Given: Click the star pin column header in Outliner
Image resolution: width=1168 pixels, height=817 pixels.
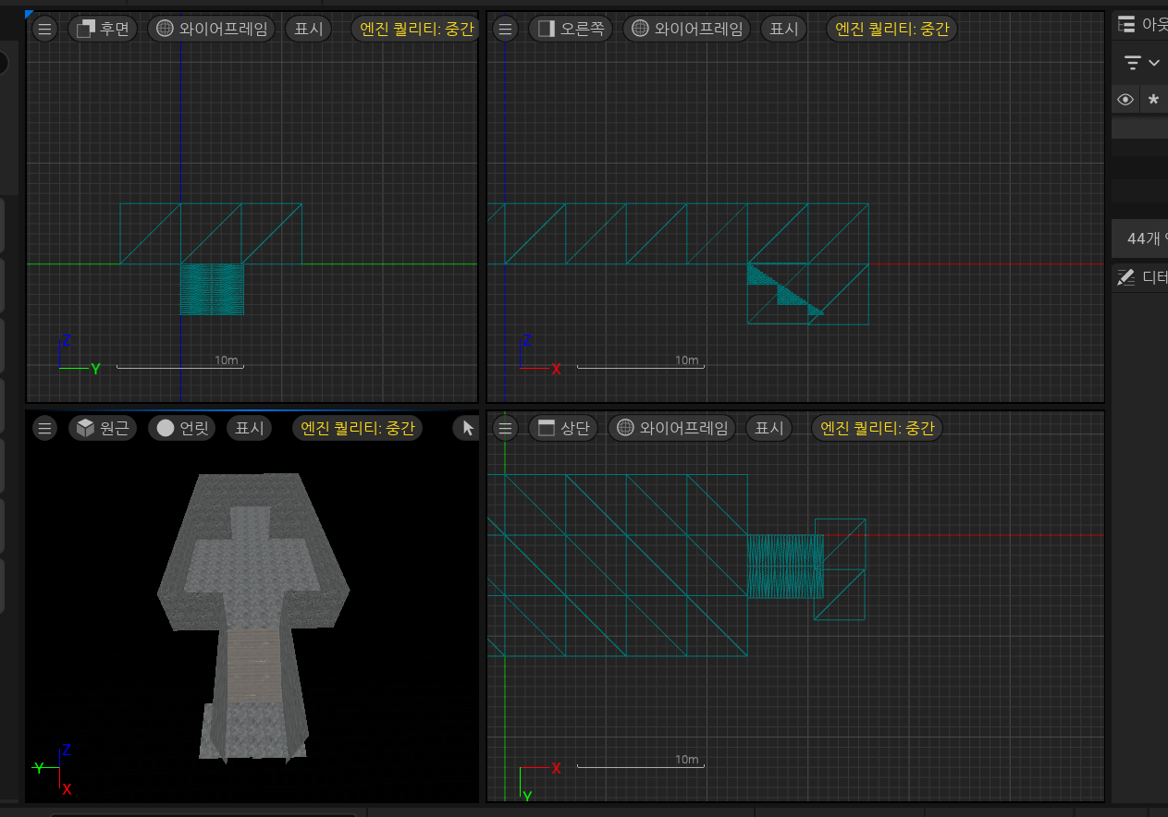Looking at the screenshot, I should tap(1153, 100).
